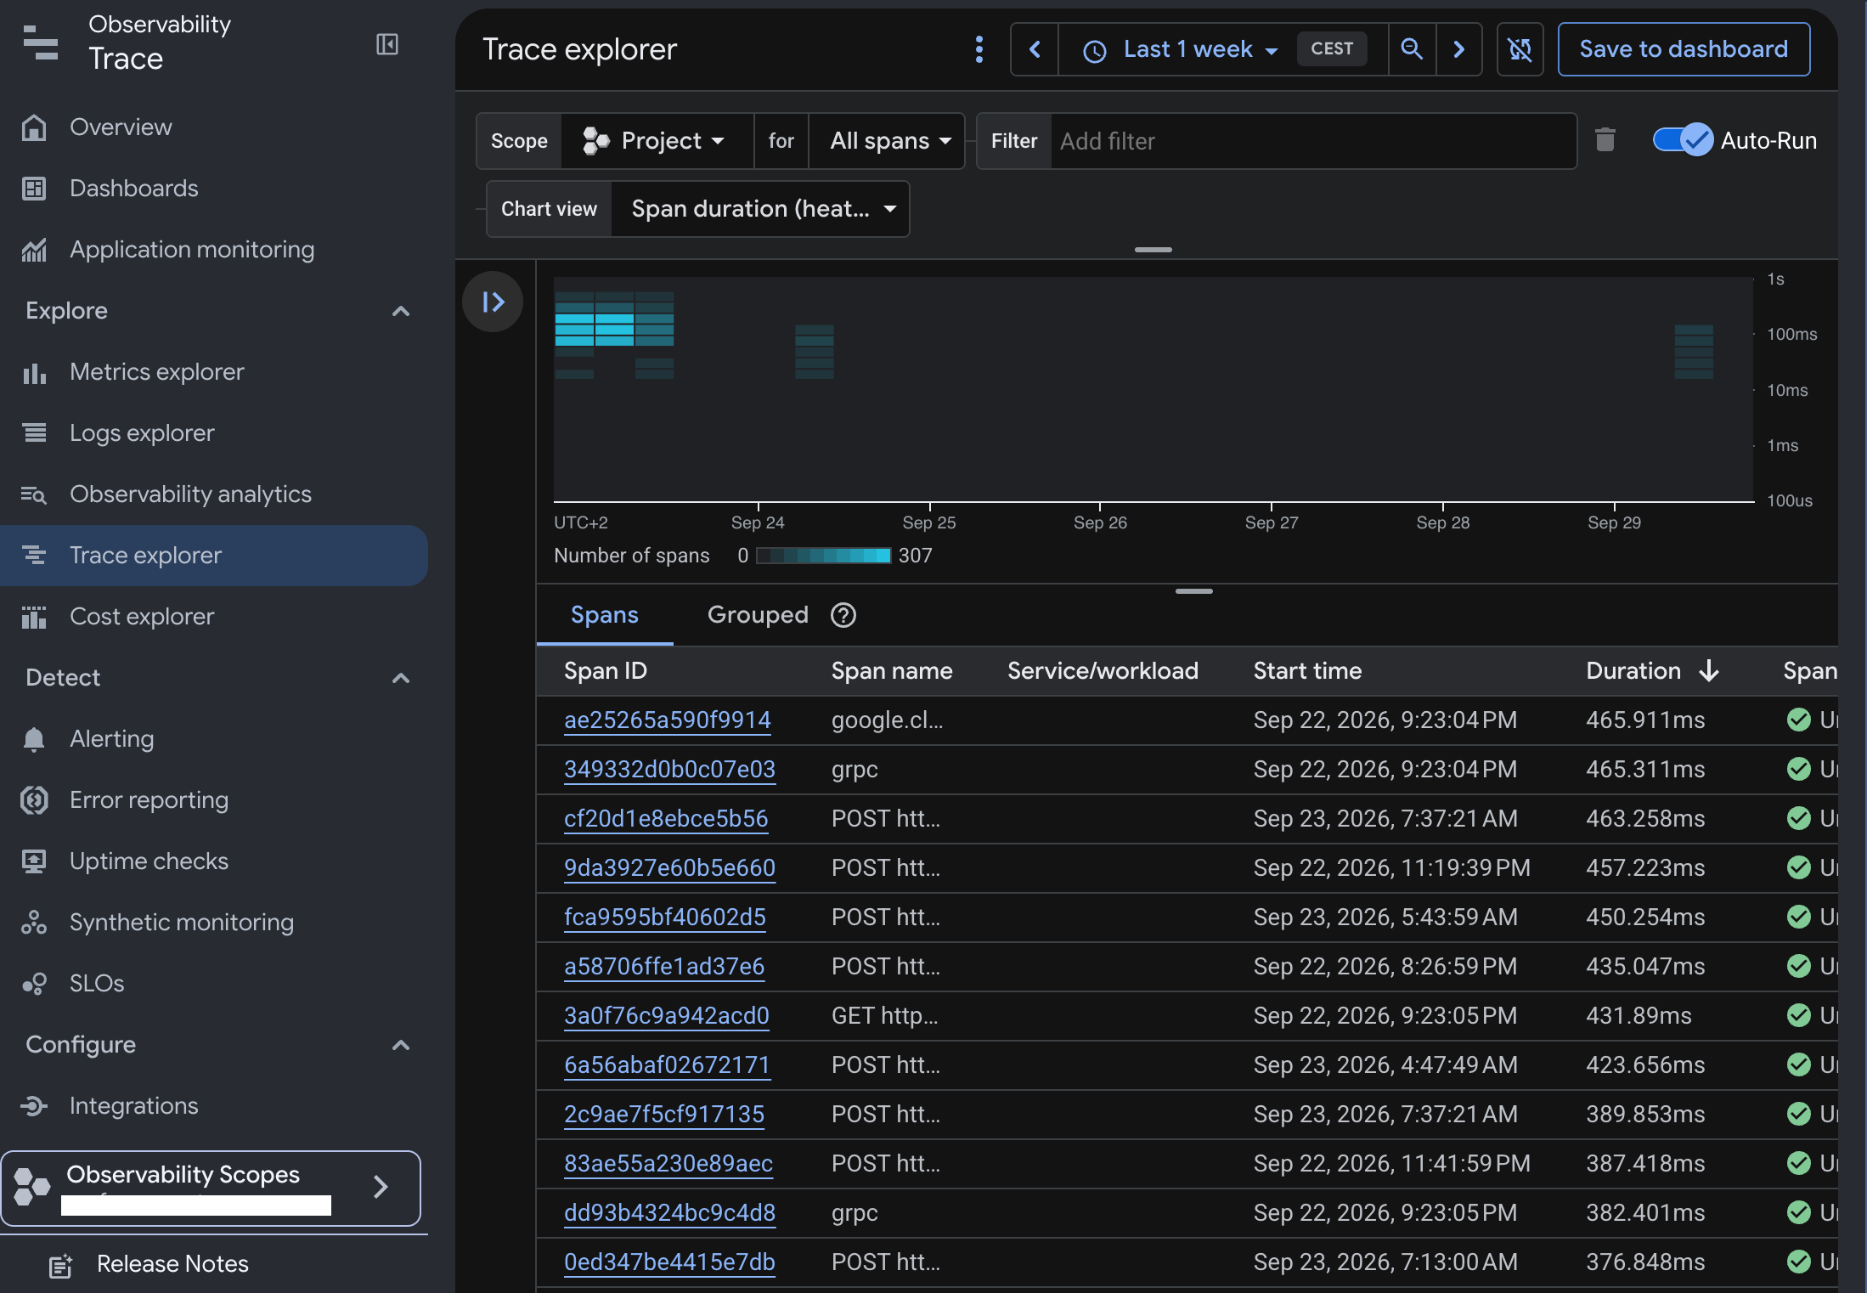Open help icon next to Grouped

point(843,615)
